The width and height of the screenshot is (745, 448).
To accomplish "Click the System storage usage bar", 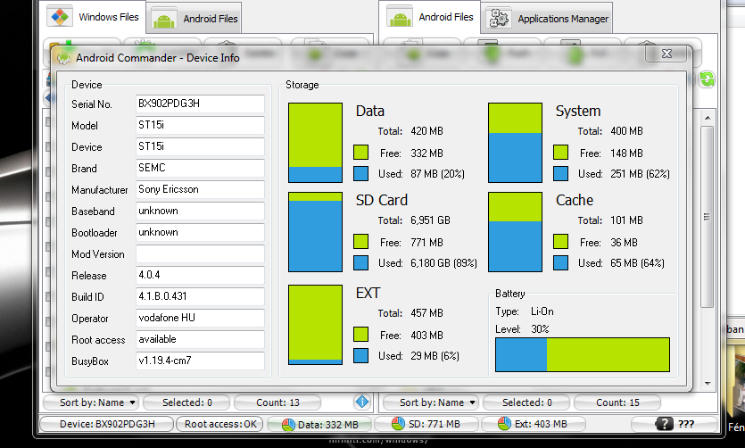I will (x=515, y=143).
